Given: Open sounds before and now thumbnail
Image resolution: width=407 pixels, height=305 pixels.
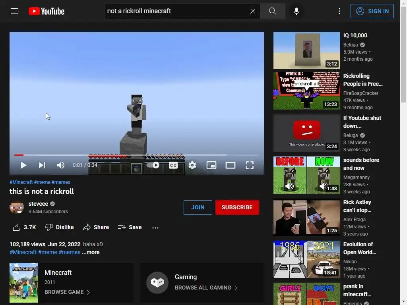Looking at the screenshot, I should tap(306, 175).
